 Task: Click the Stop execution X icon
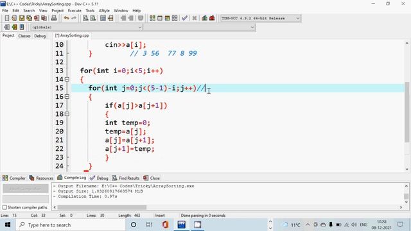194,18
